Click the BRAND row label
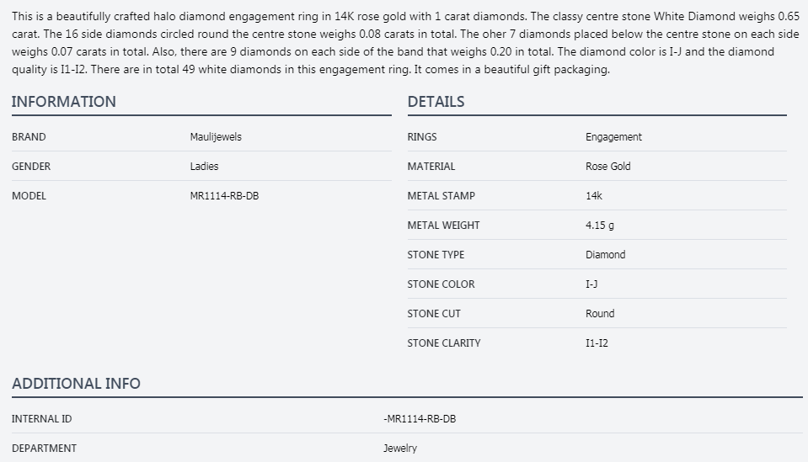This screenshot has height=462, width=808. [29, 137]
